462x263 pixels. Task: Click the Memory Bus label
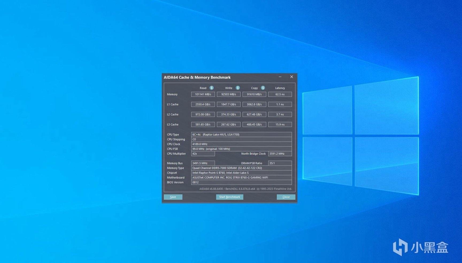(x=175, y=163)
